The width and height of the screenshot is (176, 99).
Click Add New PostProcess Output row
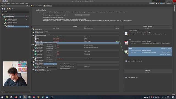tap(43, 71)
